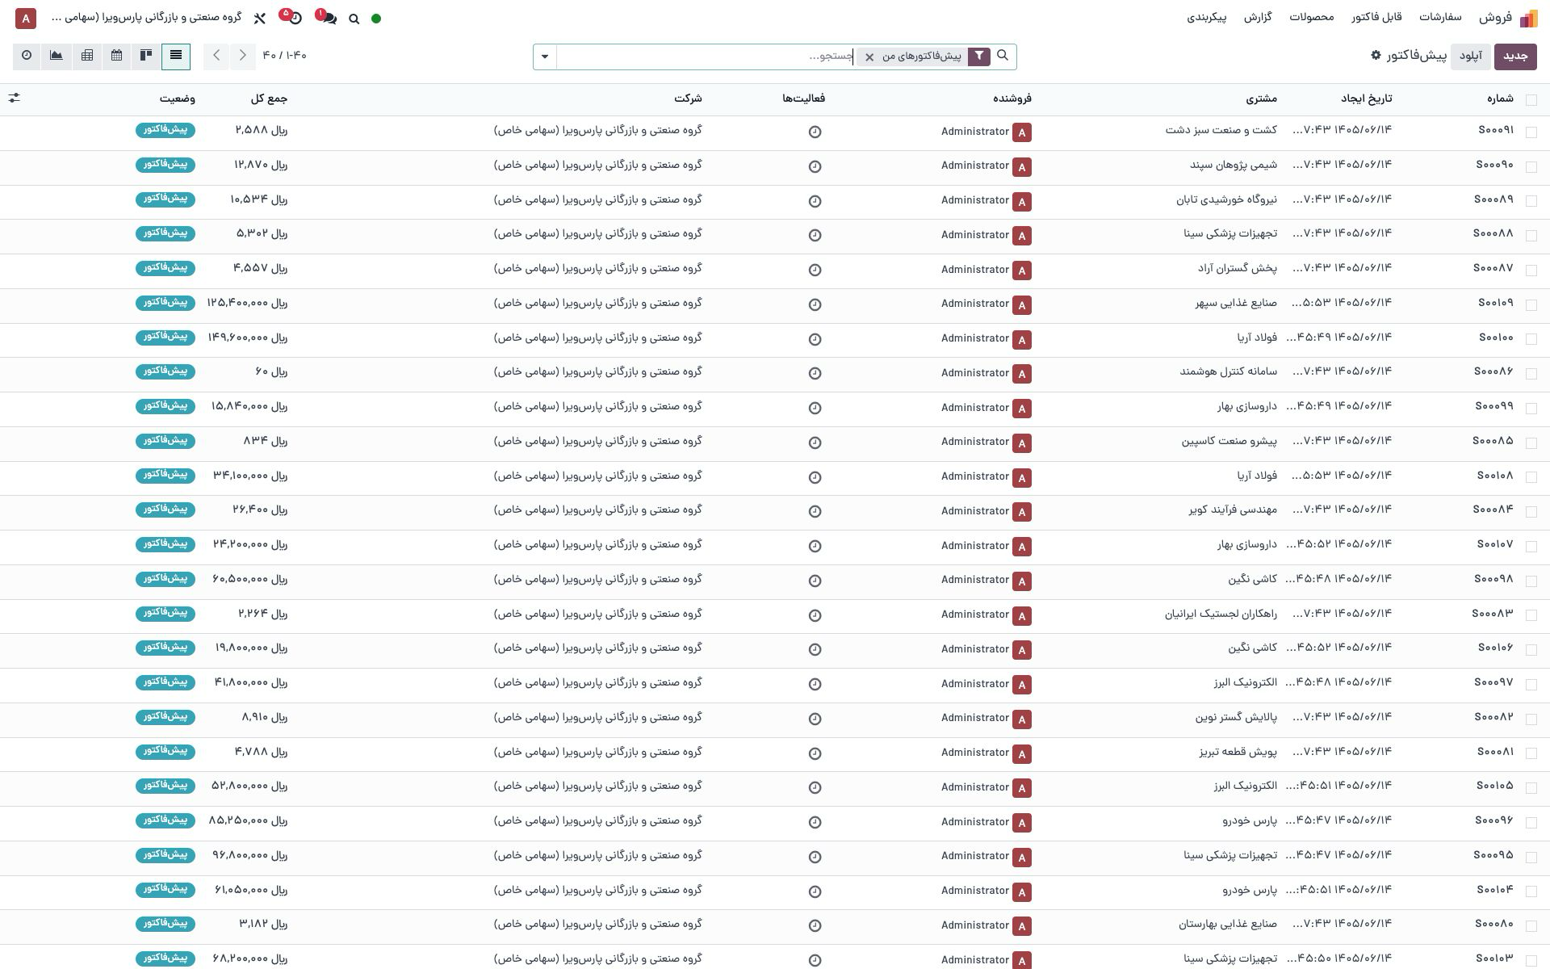Open the company switcher in the top bar
The image size is (1550, 969).
coord(146,17)
